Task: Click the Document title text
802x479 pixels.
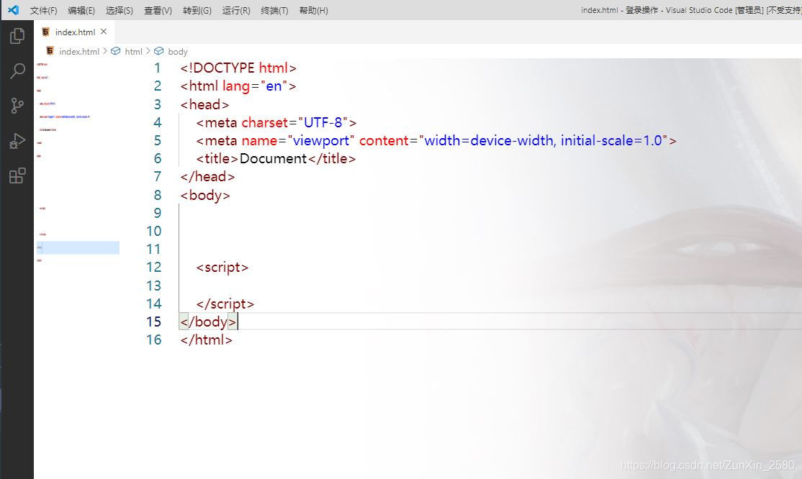Action: (273, 158)
